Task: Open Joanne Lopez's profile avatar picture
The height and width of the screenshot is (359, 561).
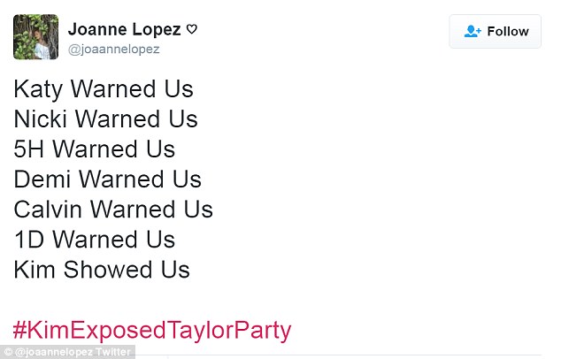Action: click(36, 37)
